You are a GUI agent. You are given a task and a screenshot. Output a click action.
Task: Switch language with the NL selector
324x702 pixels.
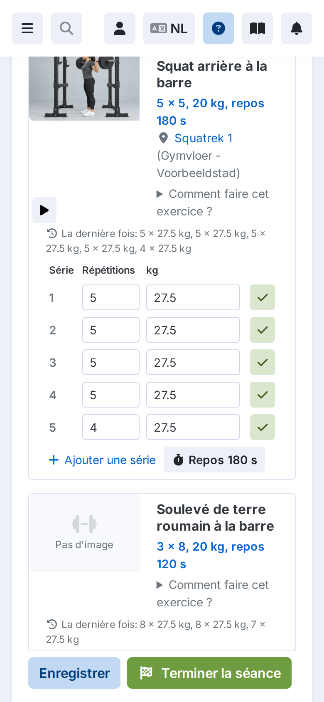169,28
